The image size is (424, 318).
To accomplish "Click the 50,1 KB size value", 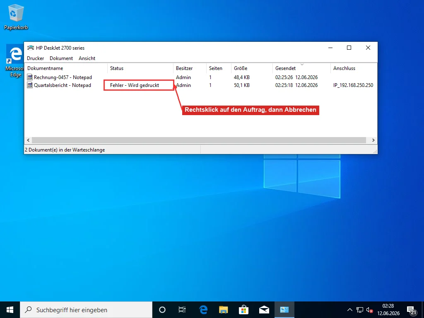I will 241,85.
